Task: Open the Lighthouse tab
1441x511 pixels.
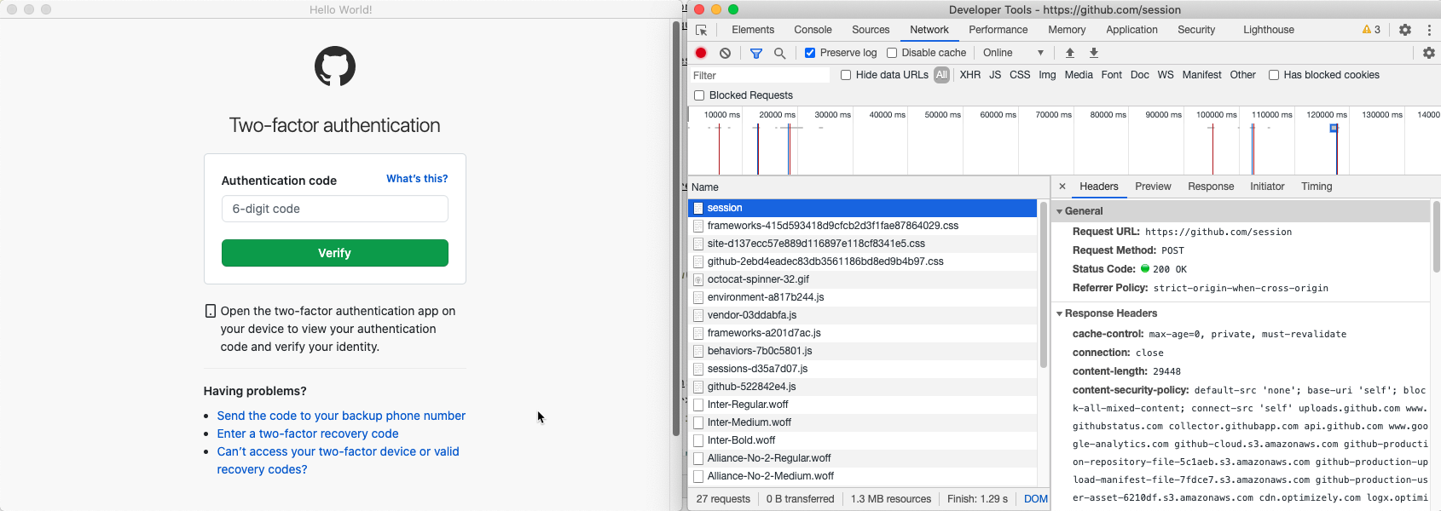Action: coord(1269,30)
